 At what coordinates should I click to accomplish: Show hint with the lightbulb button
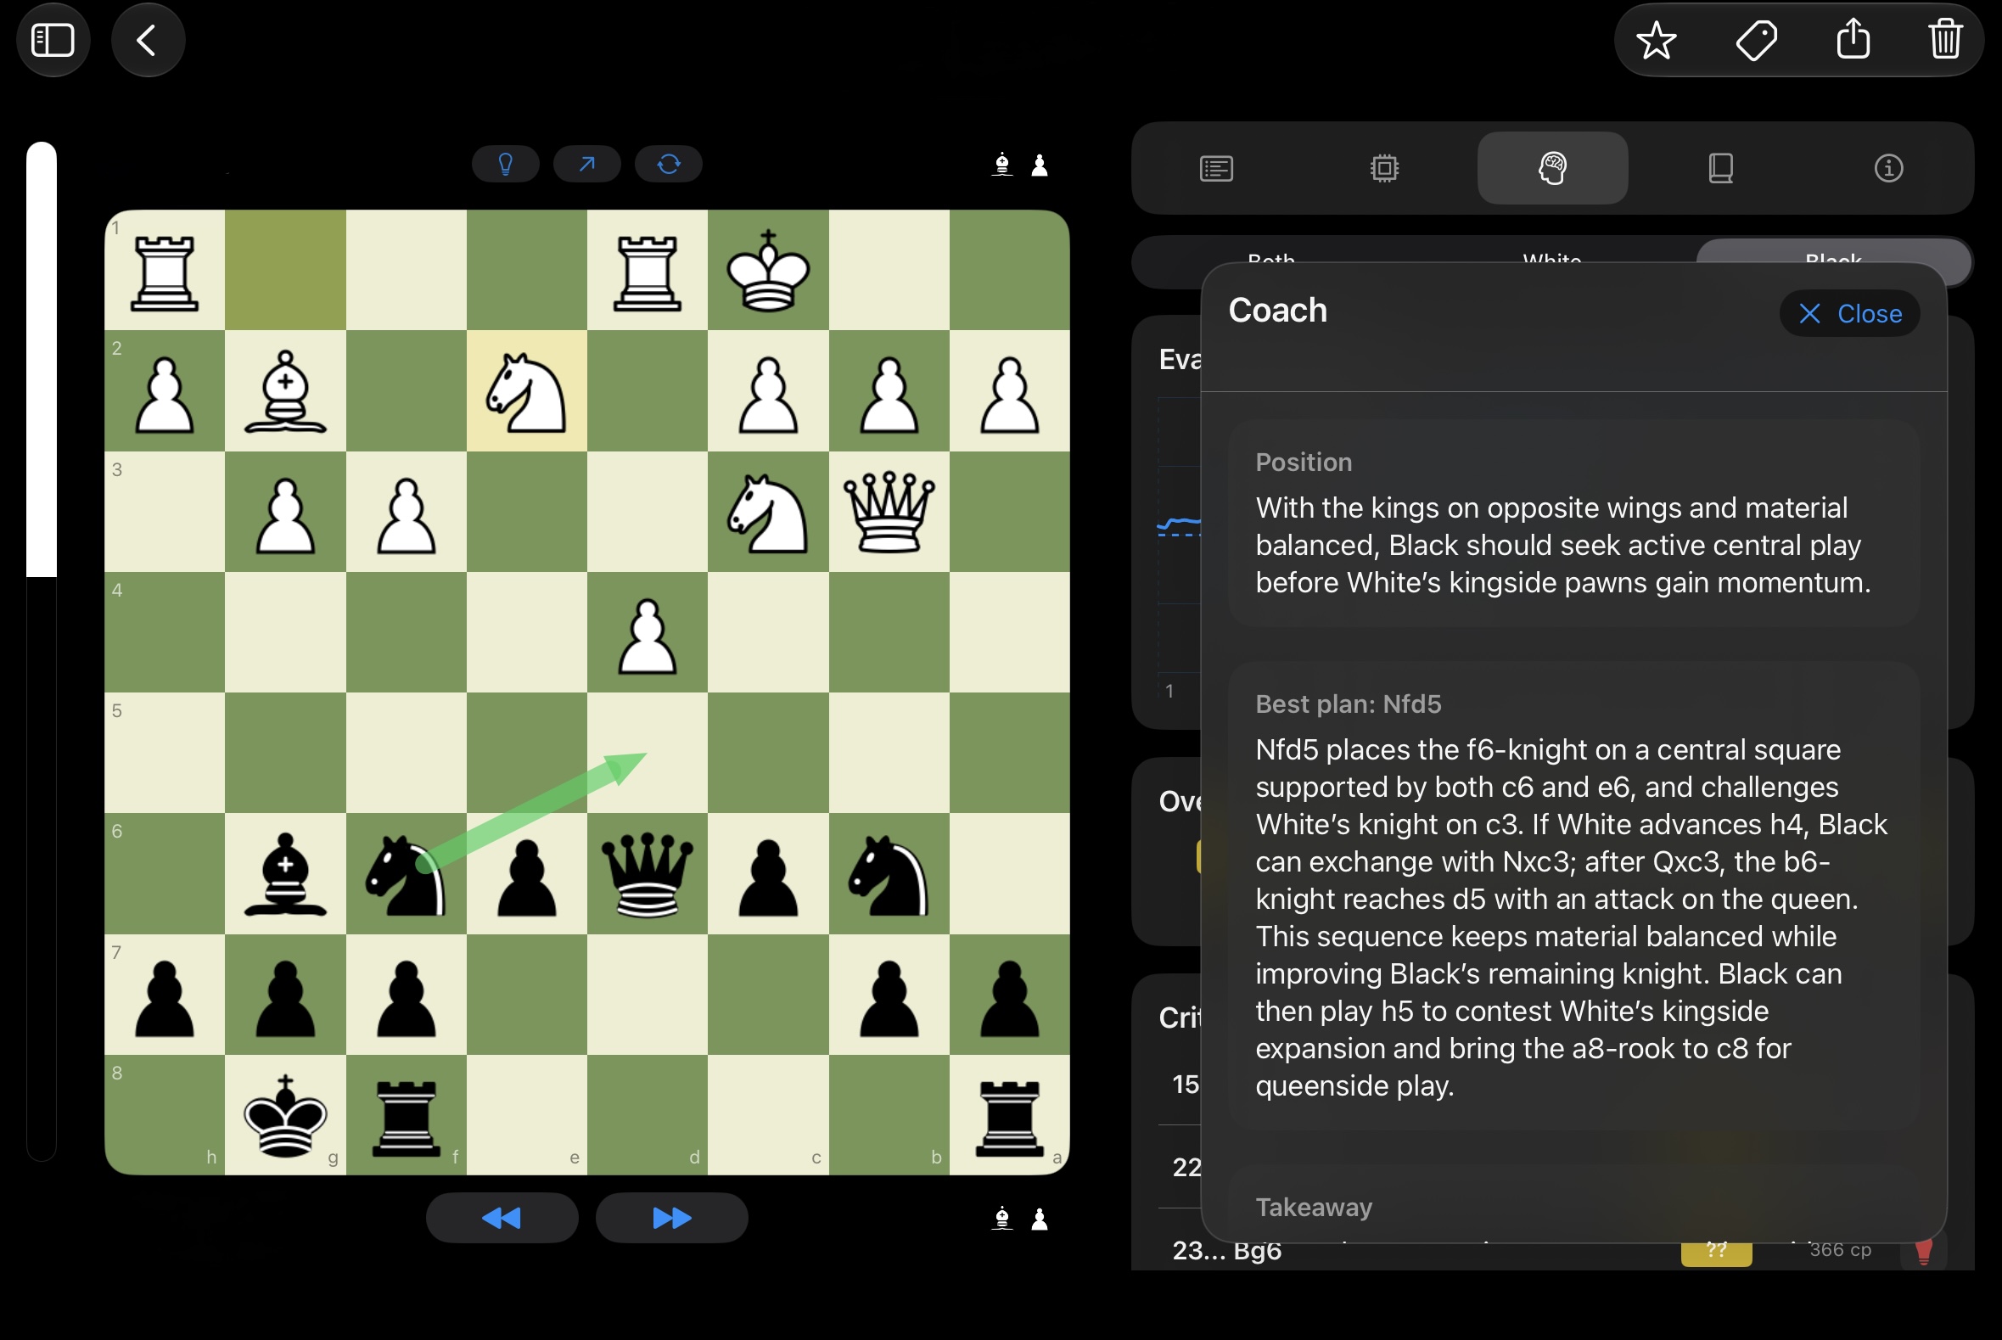505,164
